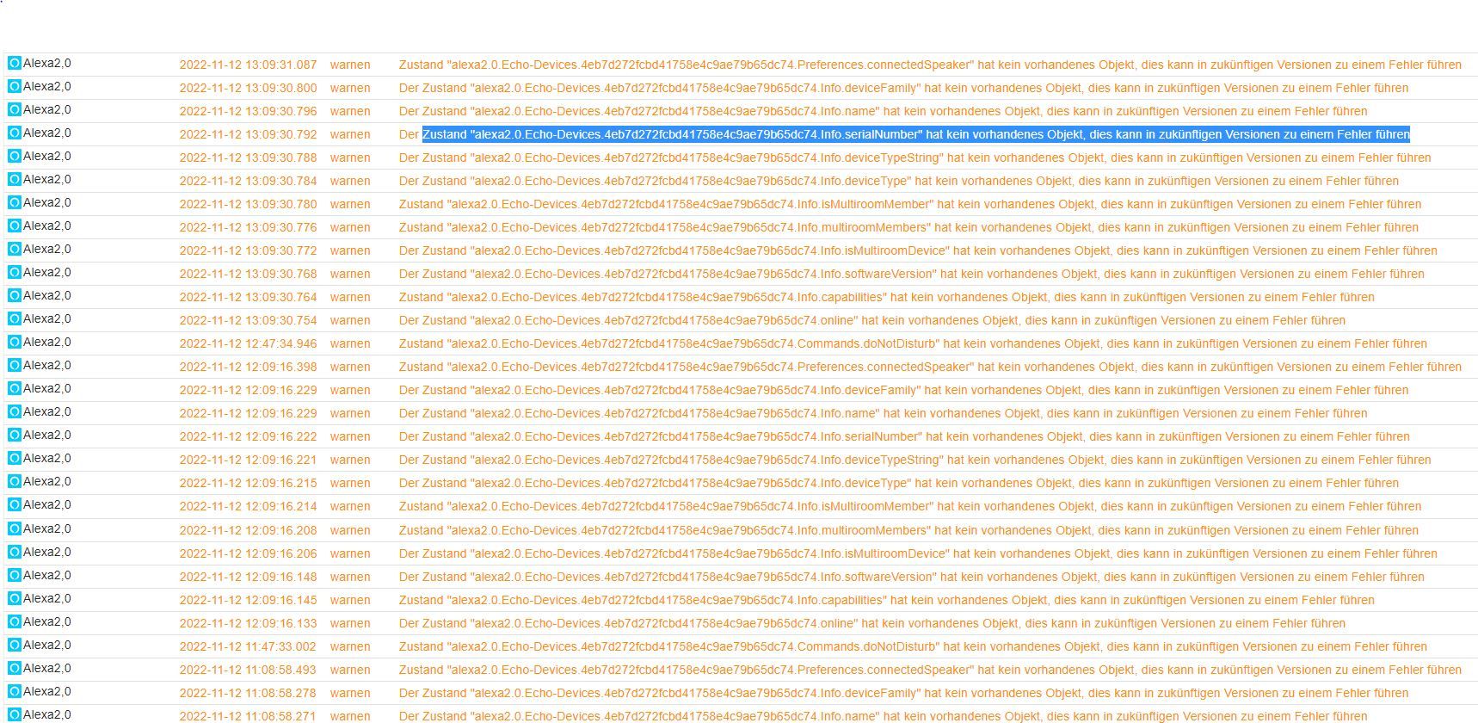The image size is (1478, 723).
Task: Click the 13:09:30.768 Info.softwareVersion warning message
Action: [911, 274]
